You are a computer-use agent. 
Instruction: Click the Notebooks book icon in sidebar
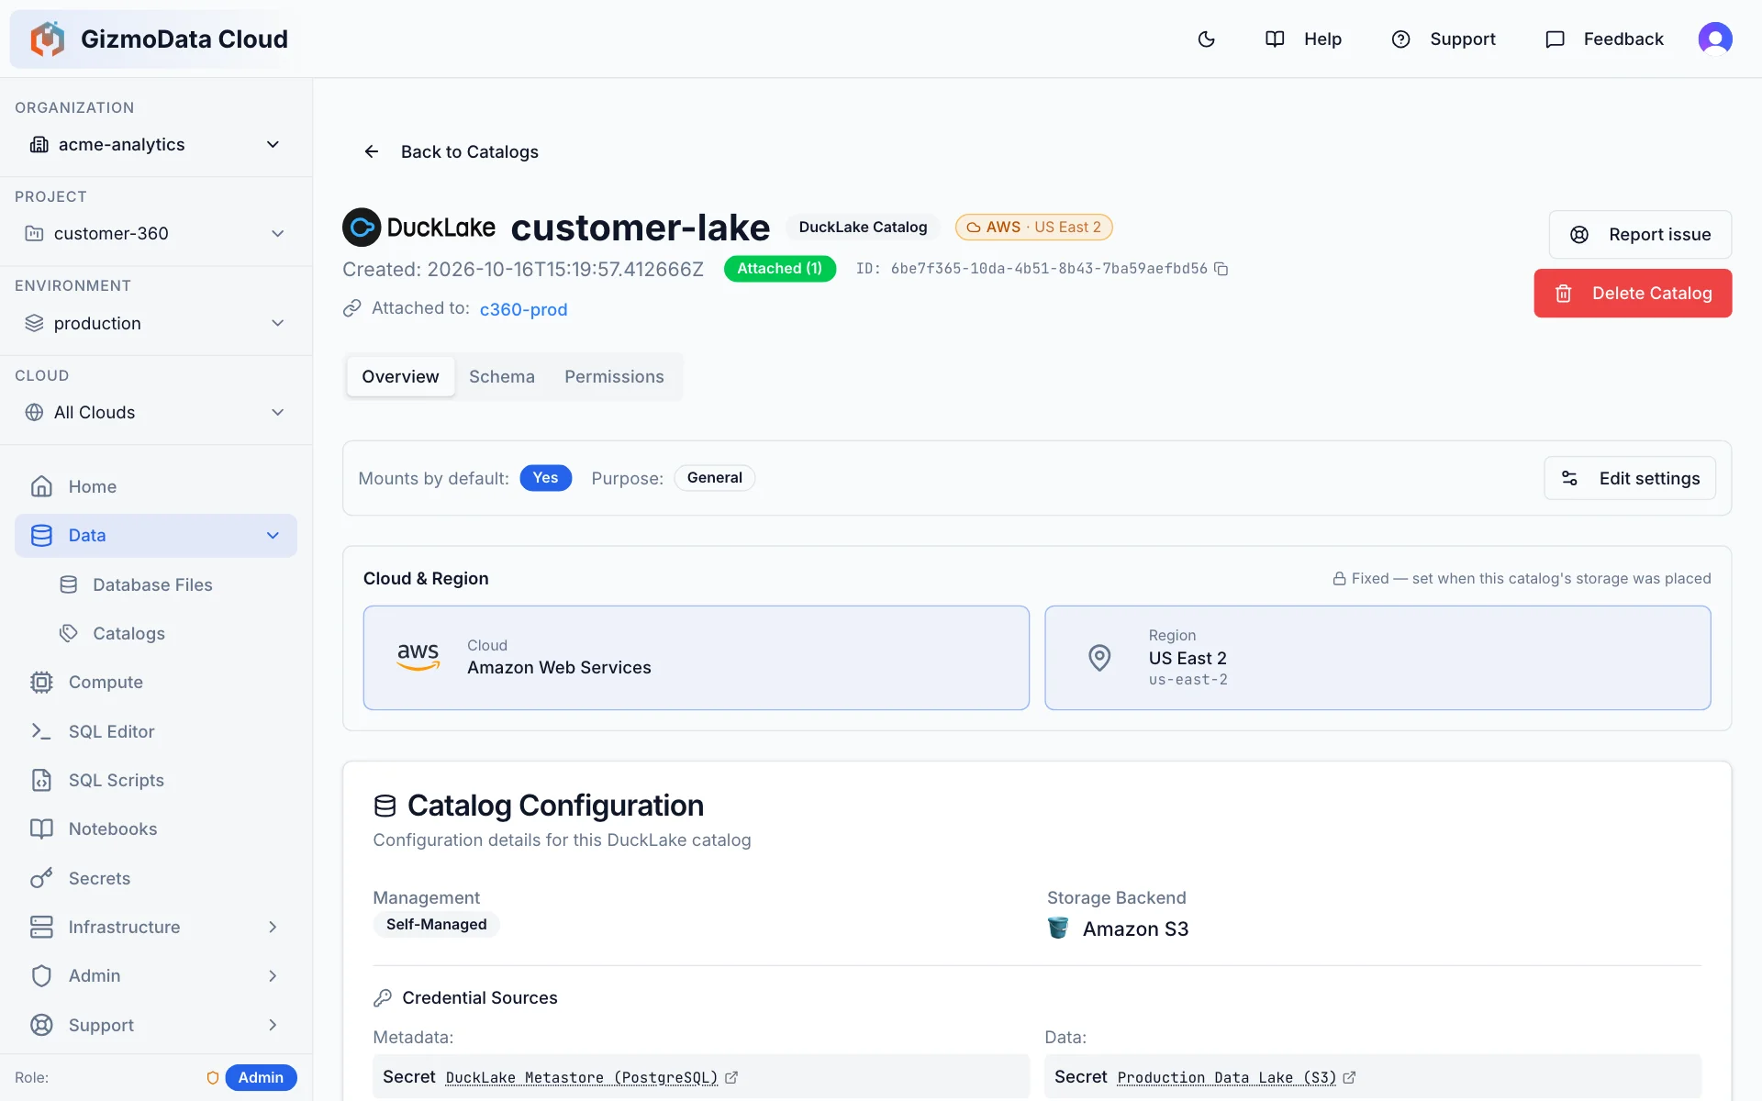pos(41,829)
